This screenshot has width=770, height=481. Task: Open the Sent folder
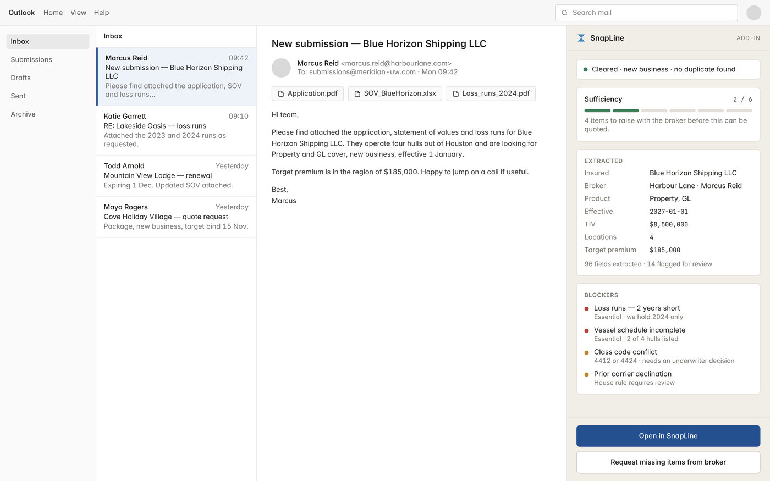click(x=48, y=96)
